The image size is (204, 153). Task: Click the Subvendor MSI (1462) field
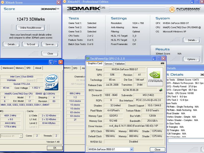(x=148, y=95)
